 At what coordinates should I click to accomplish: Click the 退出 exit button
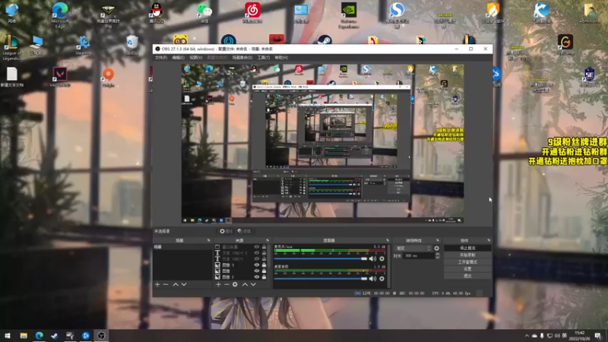click(x=467, y=276)
